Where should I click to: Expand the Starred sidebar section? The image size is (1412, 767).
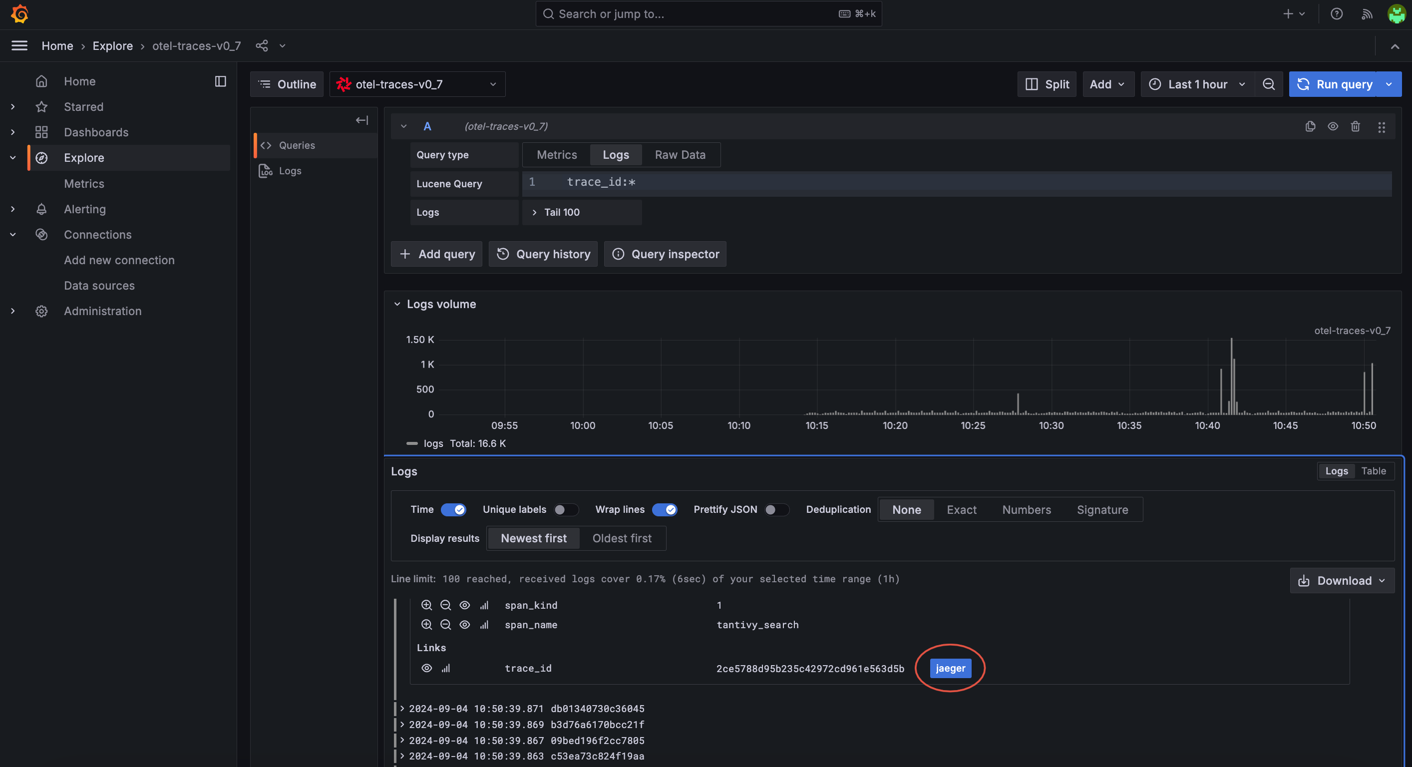[x=12, y=107]
